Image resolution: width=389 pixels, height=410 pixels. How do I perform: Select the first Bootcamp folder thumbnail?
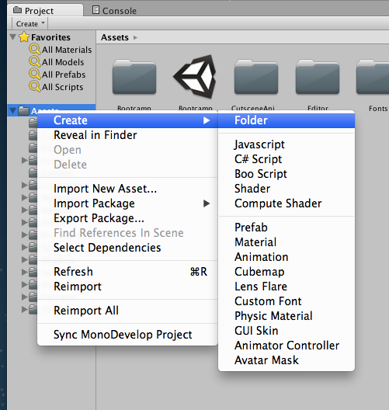pyautogui.click(x=134, y=77)
